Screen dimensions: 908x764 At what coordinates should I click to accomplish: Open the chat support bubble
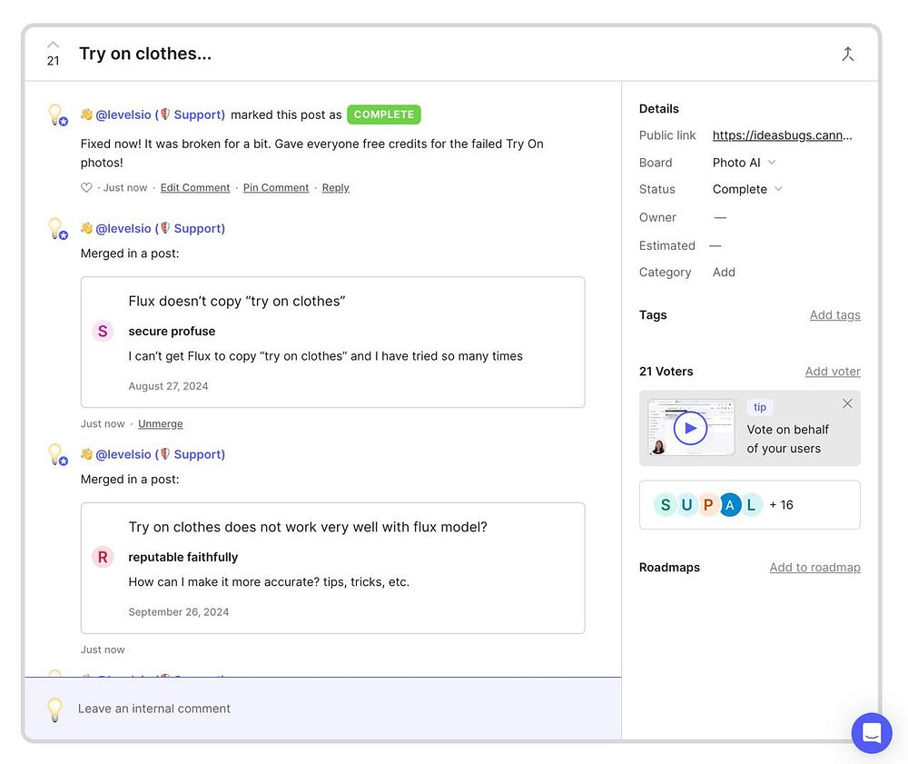click(871, 733)
